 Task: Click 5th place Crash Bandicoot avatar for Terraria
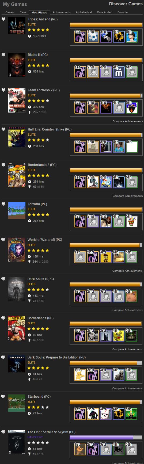click(131, 221)
